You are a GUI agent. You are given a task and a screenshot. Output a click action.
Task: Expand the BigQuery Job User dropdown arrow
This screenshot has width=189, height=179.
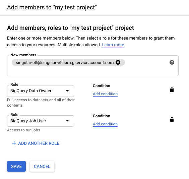67,121
